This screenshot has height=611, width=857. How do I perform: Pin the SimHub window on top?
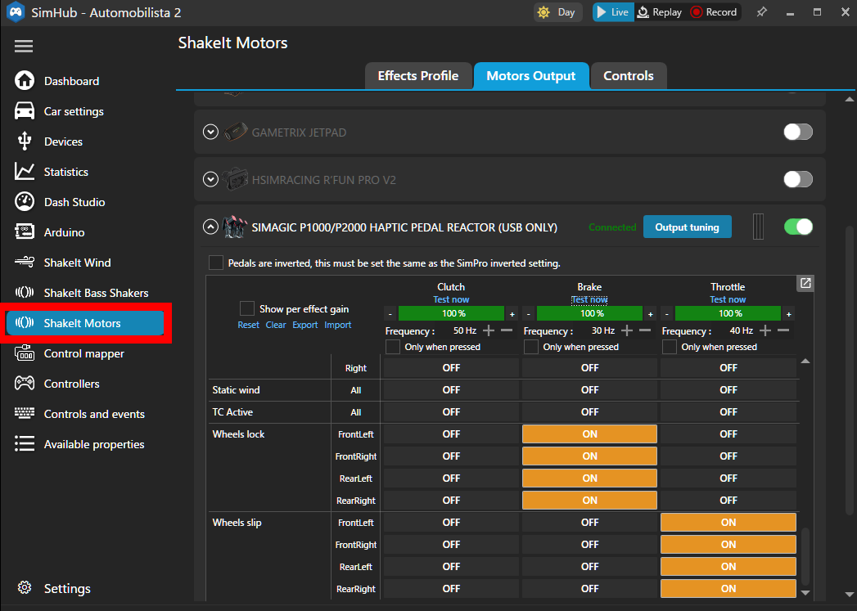point(762,12)
